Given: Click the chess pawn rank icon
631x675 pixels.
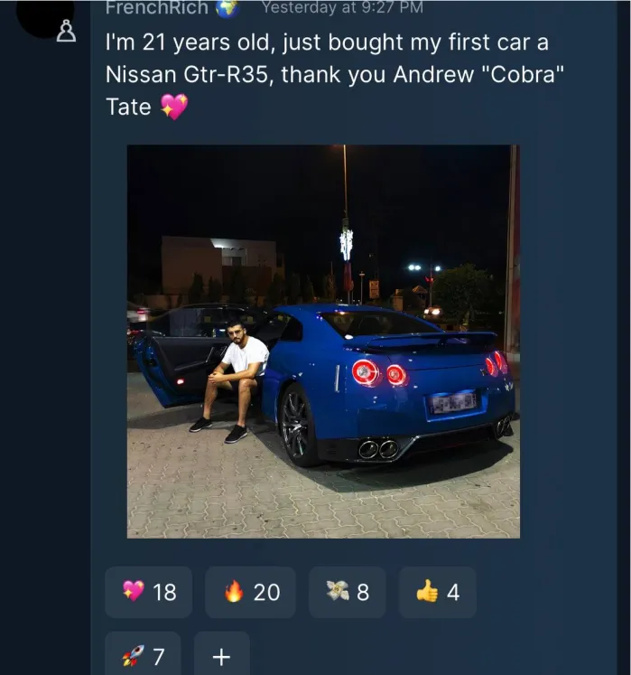Looking at the screenshot, I should 66,33.
